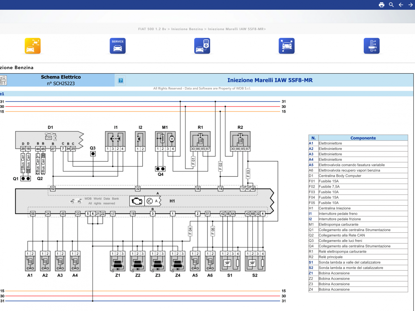Select row 'Centralina Iniezione'
This screenshot has width=415, height=311.
pyautogui.click(x=358, y=208)
